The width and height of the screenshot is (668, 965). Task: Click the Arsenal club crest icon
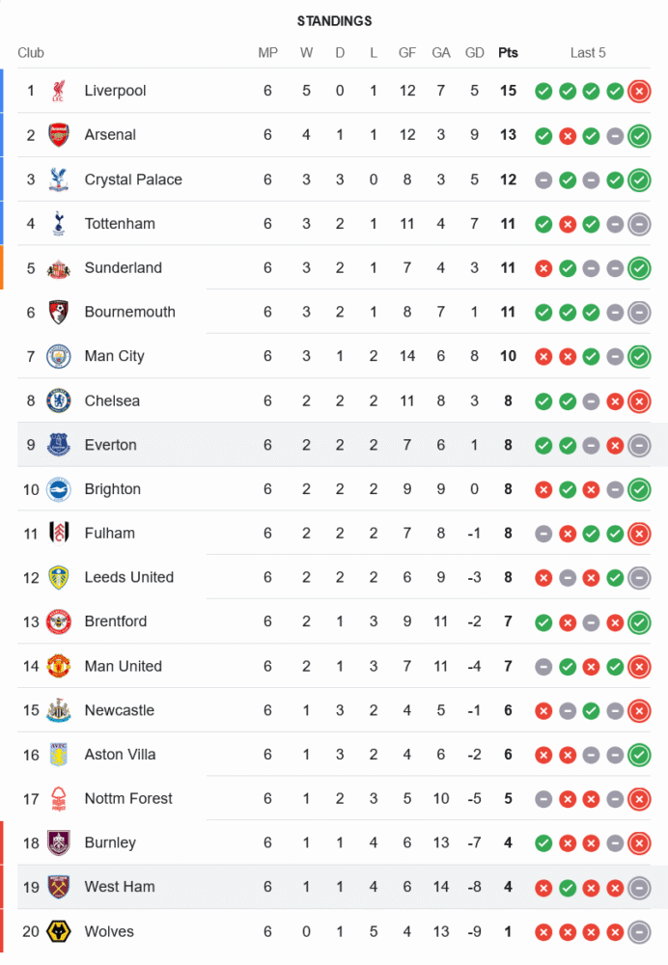click(59, 135)
